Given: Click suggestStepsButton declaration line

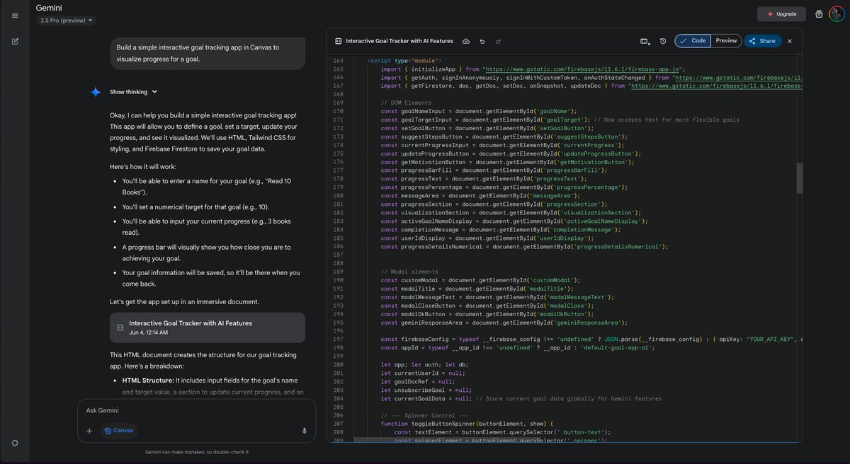Looking at the screenshot, I should coord(504,137).
